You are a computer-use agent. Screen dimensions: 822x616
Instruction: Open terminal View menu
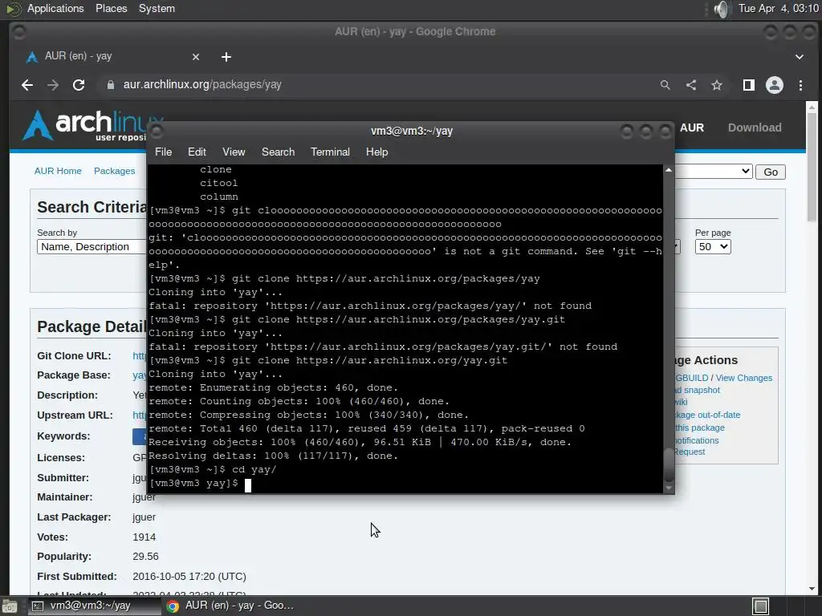[x=234, y=152]
